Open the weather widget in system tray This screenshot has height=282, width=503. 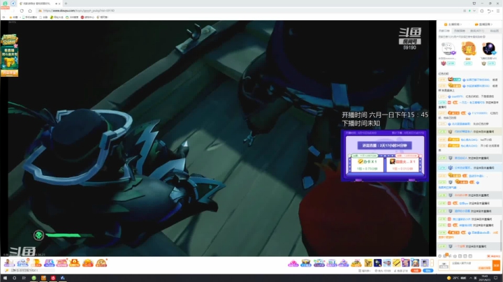pyautogui.click(x=457, y=278)
